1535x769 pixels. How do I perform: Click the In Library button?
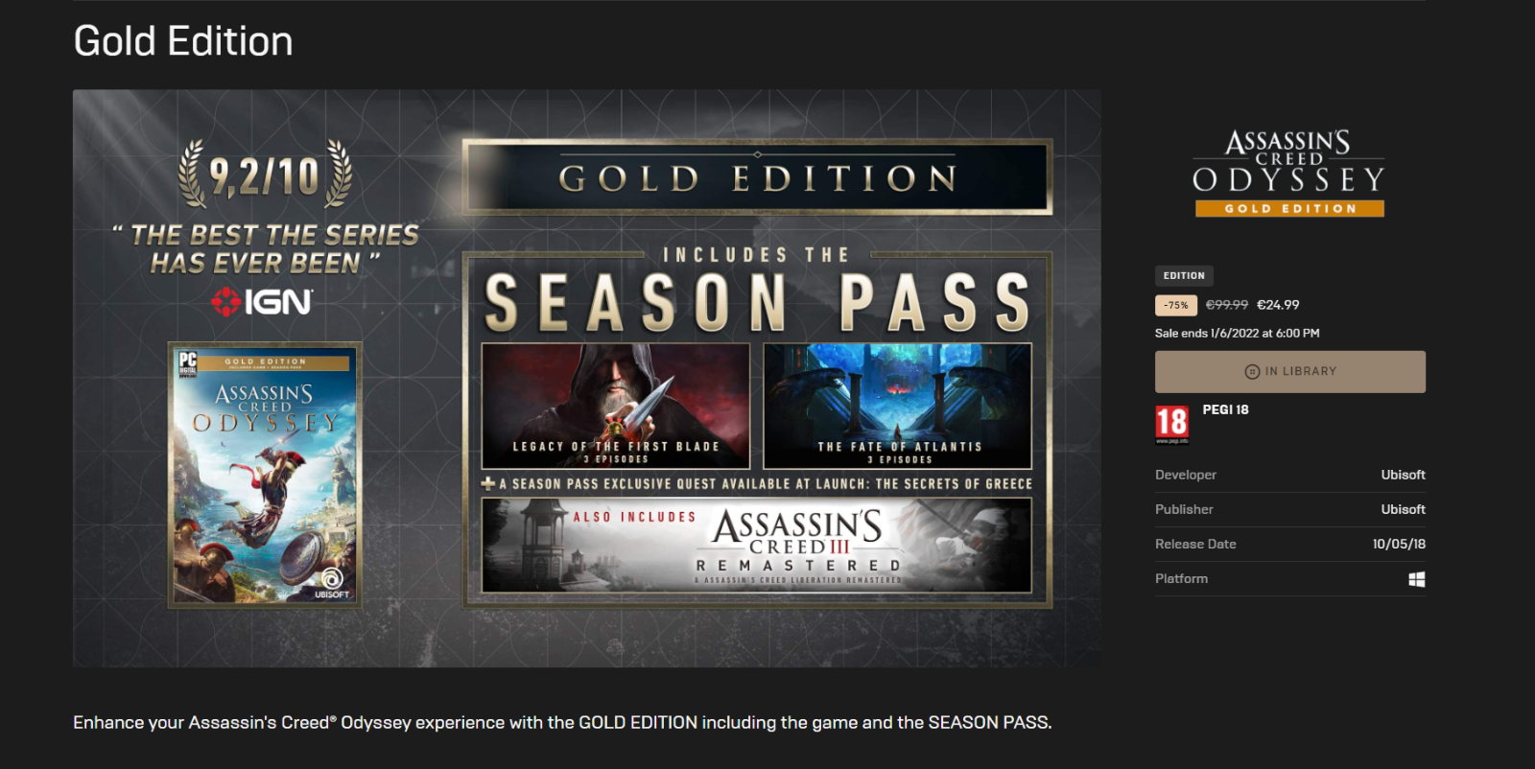pos(1289,371)
